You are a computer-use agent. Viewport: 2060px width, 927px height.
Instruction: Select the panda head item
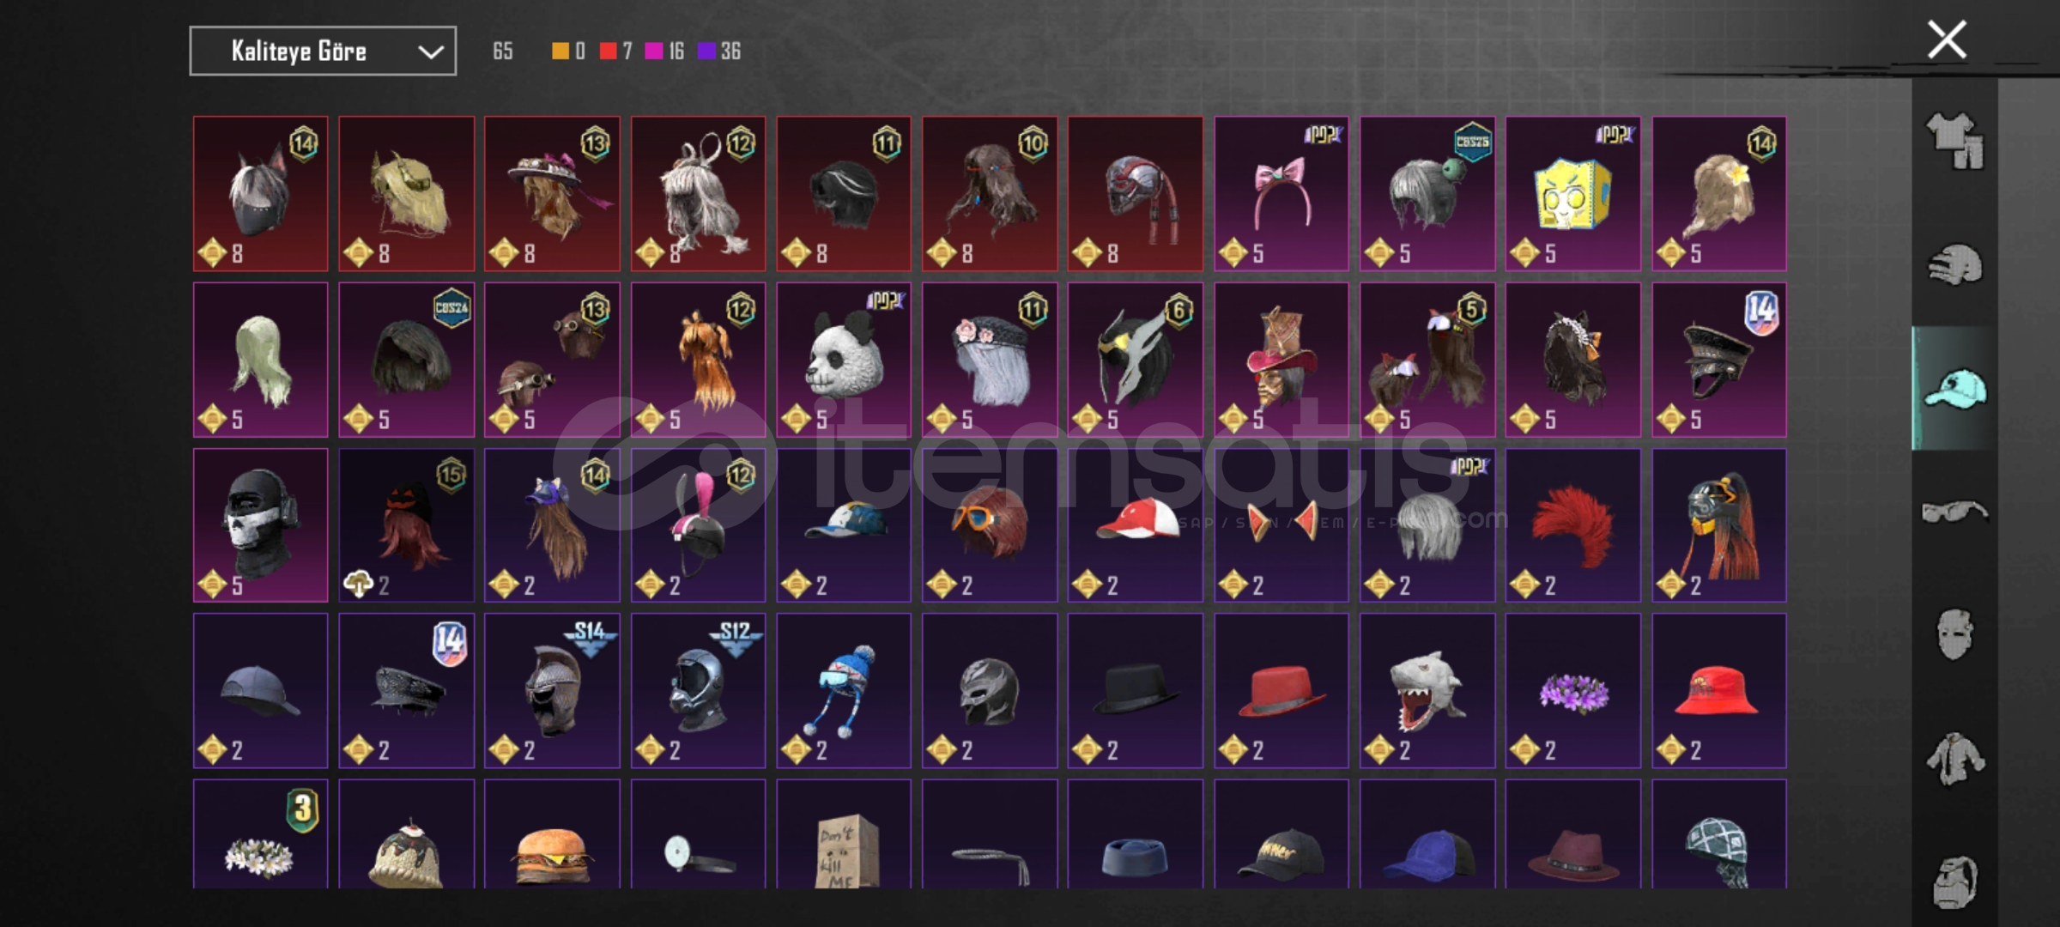pyautogui.click(x=844, y=360)
